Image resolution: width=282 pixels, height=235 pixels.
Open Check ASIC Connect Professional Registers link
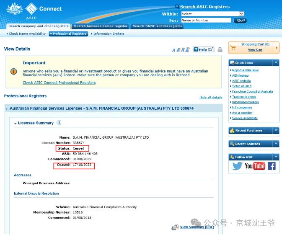coord(59,83)
